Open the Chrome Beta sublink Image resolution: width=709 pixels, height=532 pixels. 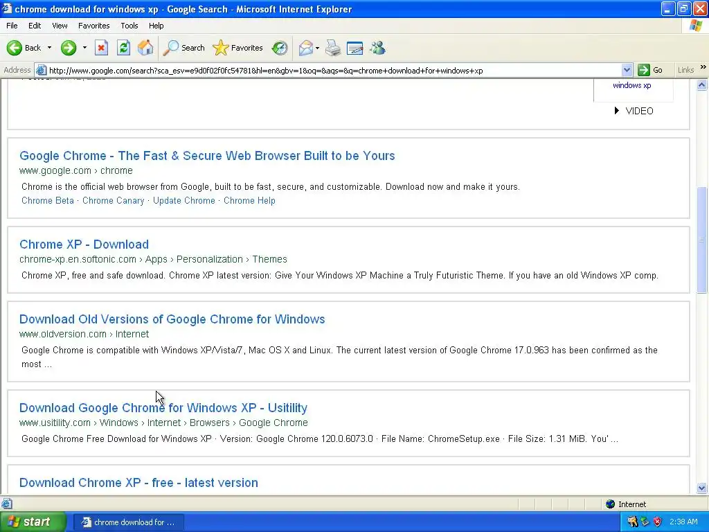click(48, 200)
